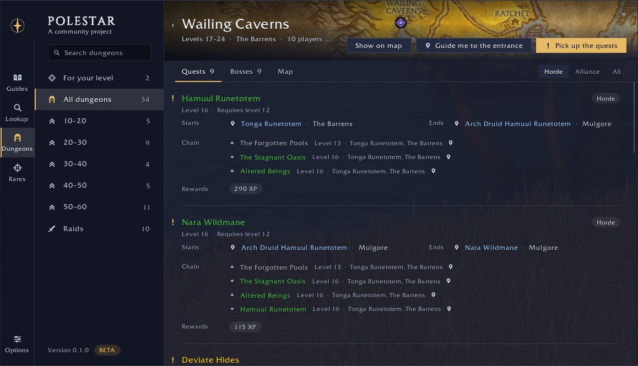Viewport: 638px width, 366px height.
Task: Open the Options settings icon
Action: coord(17,339)
